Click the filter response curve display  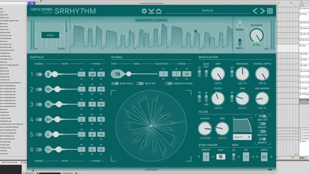click(x=242, y=125)
